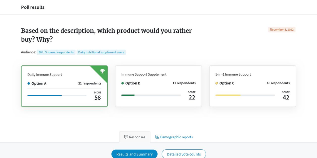Switch to Demographic reports tab

coord(174,137)
